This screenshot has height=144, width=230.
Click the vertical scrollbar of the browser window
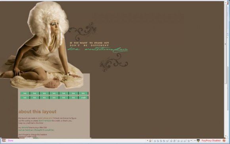(226, 70)
